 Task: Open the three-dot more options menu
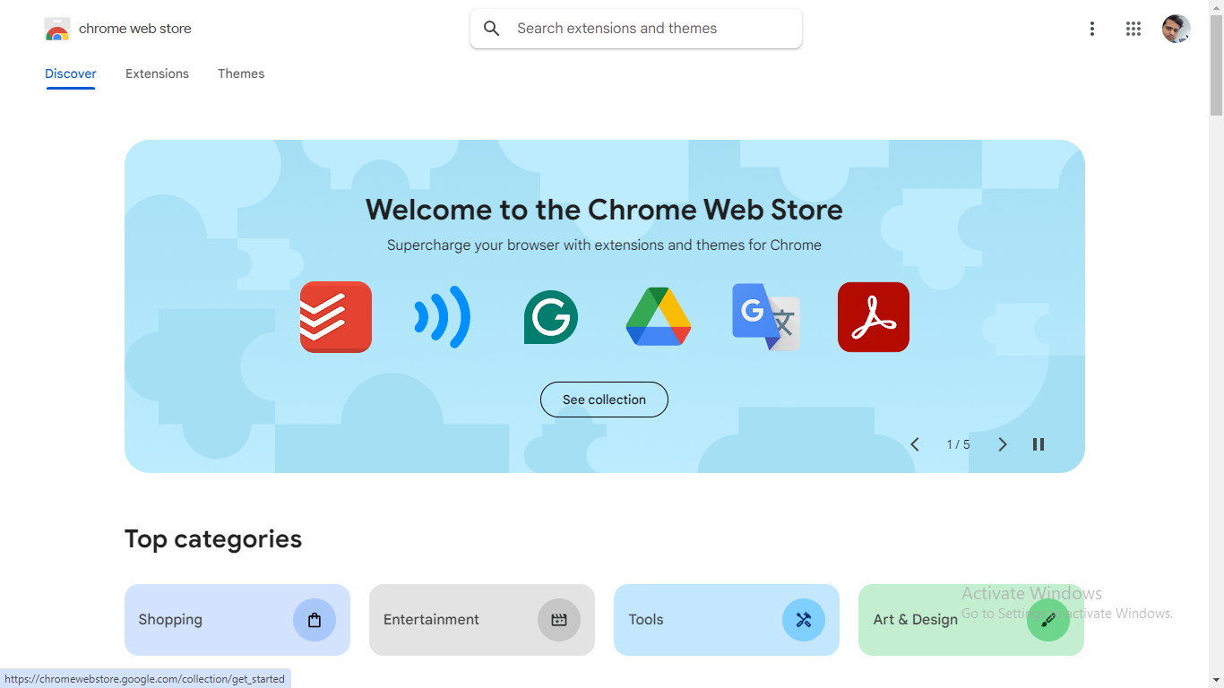coord(1091,29)
